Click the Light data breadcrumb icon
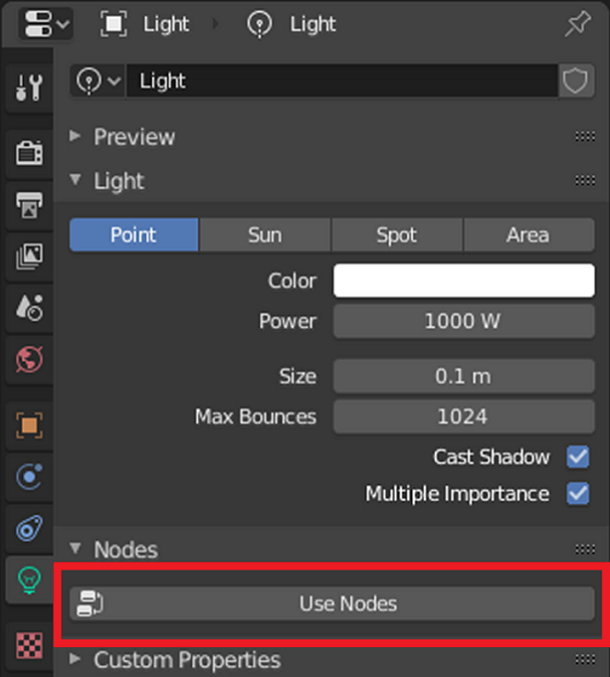The image size is (610, 677). click(x=260, y=24)
